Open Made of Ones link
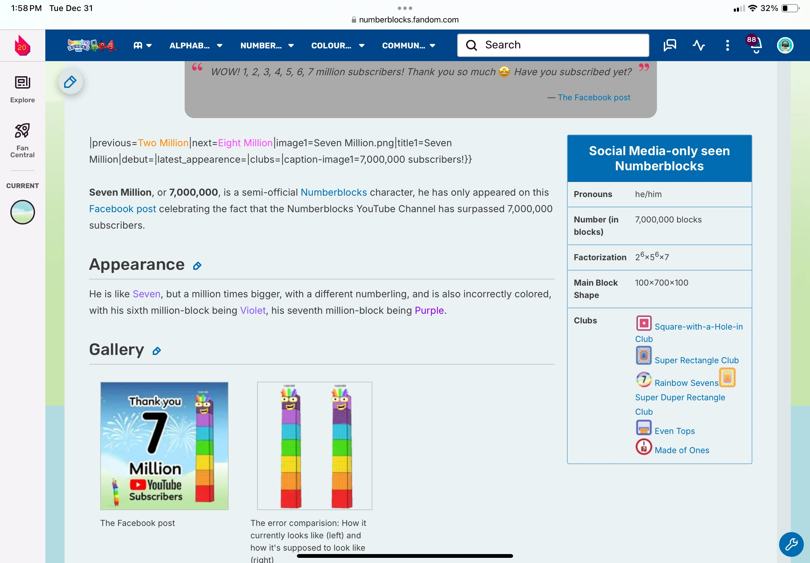Viewport: 810px width, 563px height. click(682, 450)
